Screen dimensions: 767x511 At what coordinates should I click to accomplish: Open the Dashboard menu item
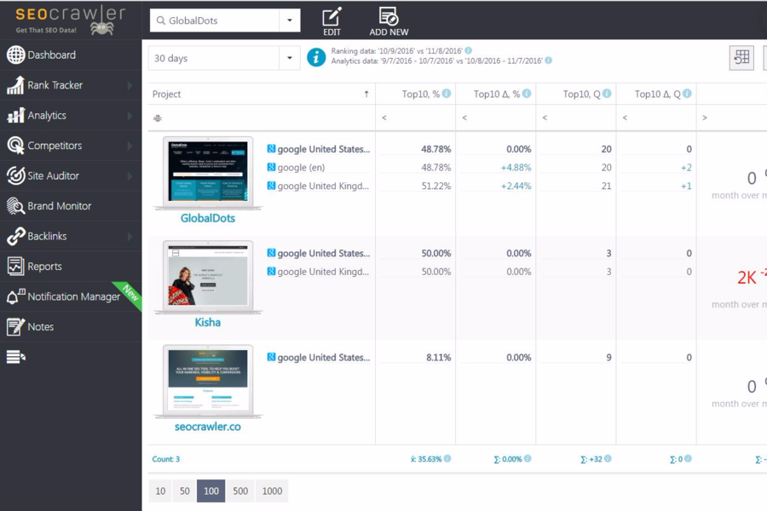click(51, 55)
